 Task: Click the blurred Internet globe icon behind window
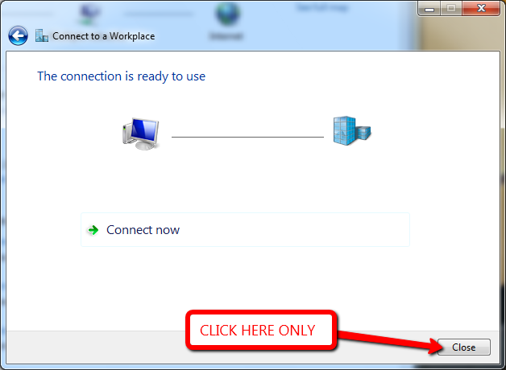click(228, 14)
